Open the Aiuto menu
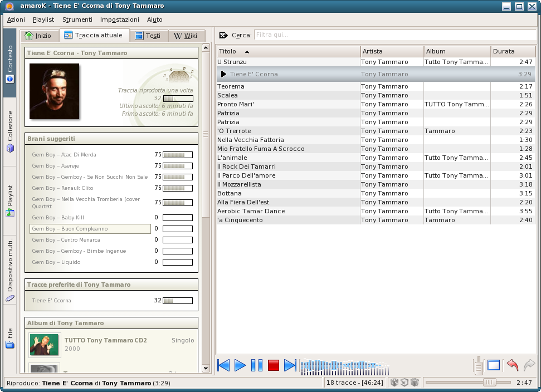The height and width of the screenshot is (392, 541). [x=154, y=19]
